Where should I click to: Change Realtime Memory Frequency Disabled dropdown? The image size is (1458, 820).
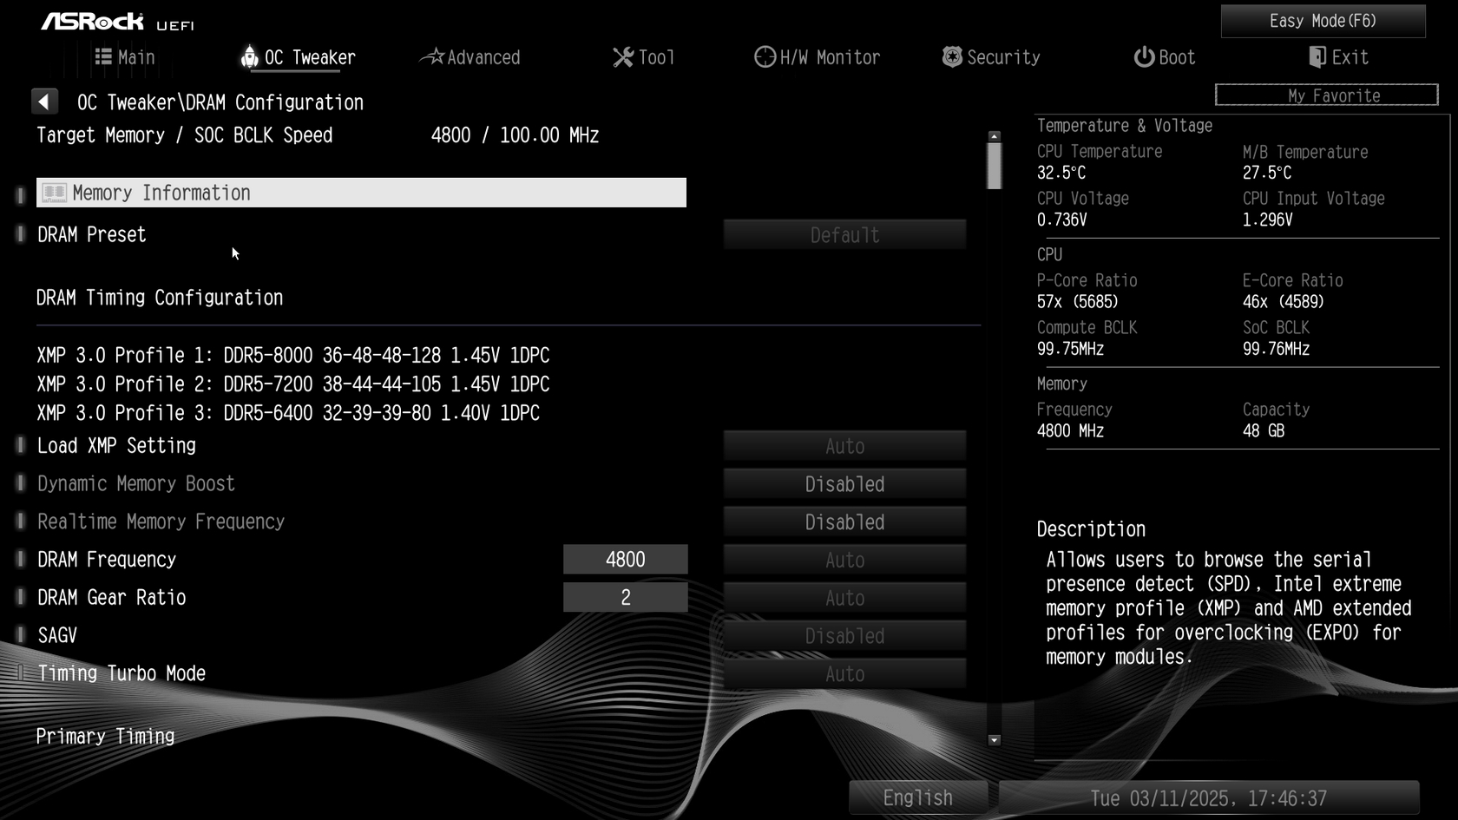(844, 522)
